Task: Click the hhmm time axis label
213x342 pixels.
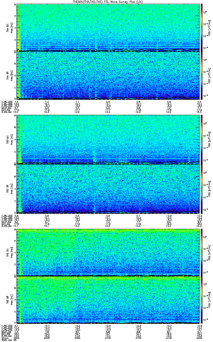Action: pyautogui.click(x=4, y=338)
